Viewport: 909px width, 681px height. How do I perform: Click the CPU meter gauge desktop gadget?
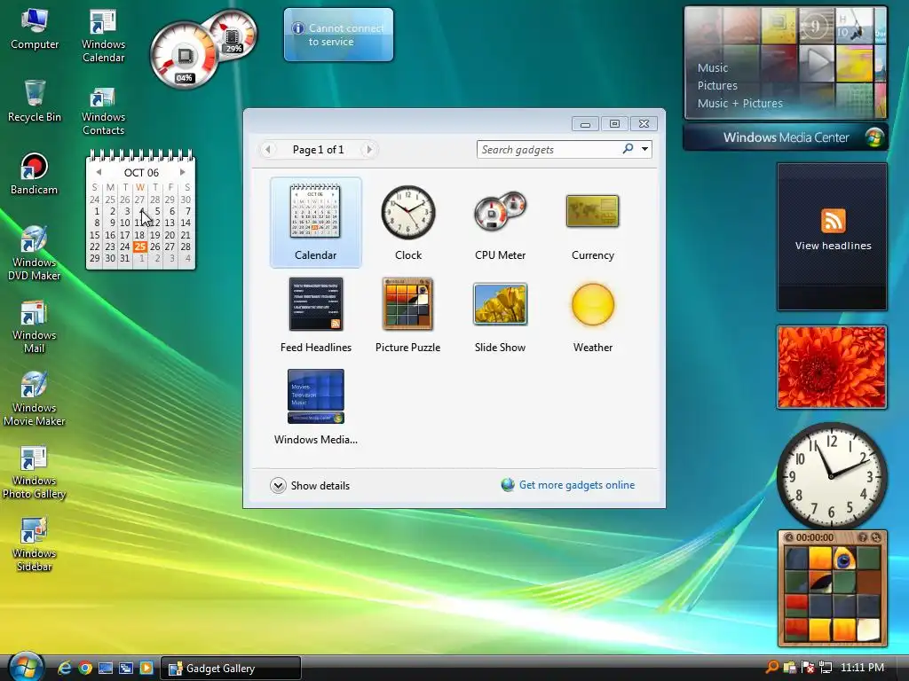pyautogui.click(x=185, y=56)
